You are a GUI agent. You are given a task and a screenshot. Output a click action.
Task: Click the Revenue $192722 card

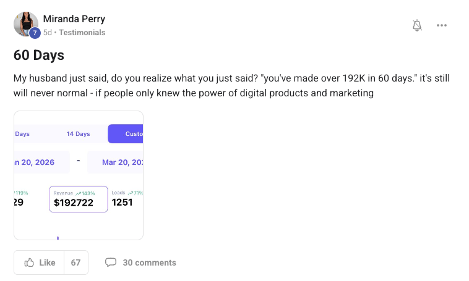point(79,199)
